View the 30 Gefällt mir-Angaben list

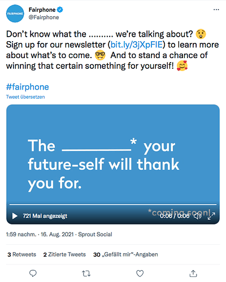(125, 254)
